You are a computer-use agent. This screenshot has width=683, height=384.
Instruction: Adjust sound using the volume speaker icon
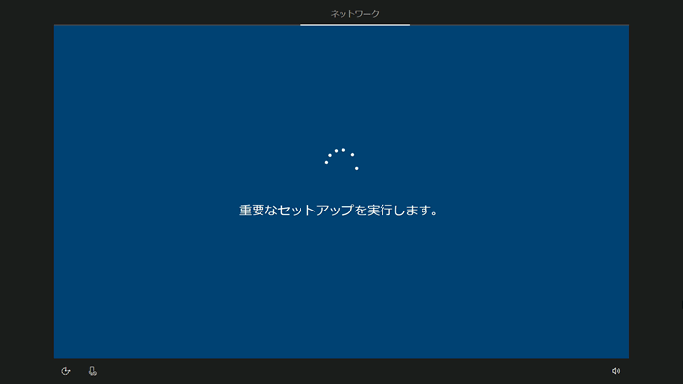click(x=616, y=371)
